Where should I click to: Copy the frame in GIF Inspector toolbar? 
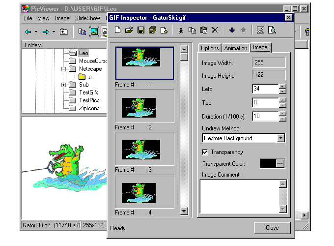[x=192, y=30]
